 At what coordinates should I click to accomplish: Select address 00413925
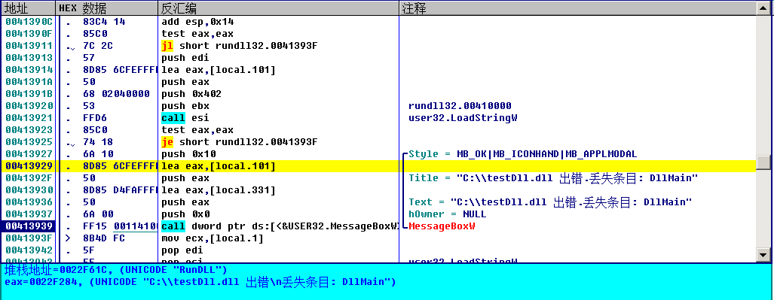(29, 142)
